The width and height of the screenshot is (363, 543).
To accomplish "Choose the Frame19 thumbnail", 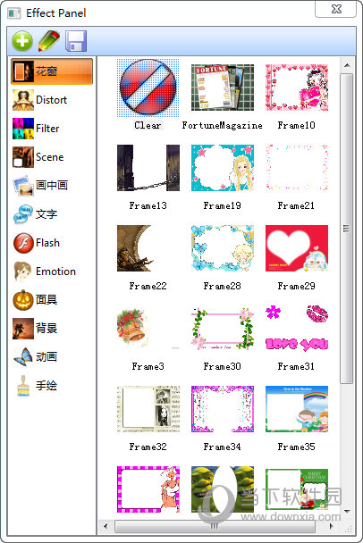I will pos(223,168).
